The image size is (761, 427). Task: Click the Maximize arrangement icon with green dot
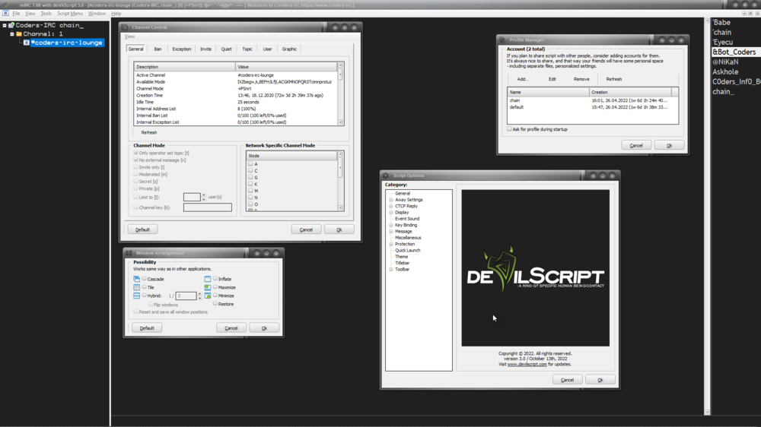tap(207, 287)
